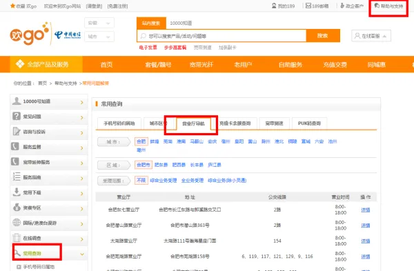Open the 安徽 province dropdown

tap(99, 23)
